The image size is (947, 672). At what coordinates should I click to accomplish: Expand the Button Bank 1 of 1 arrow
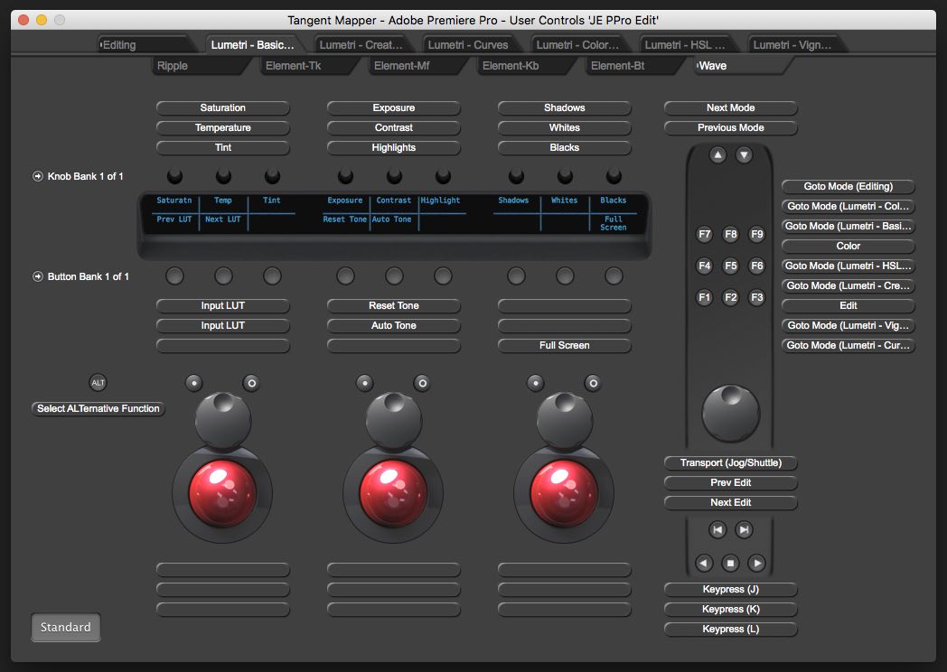pyautogui.click(x=38, y=276)
